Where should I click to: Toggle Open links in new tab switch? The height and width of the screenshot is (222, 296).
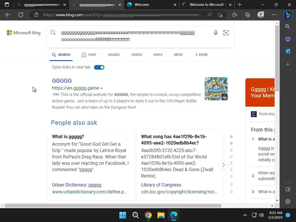[99, 67]
